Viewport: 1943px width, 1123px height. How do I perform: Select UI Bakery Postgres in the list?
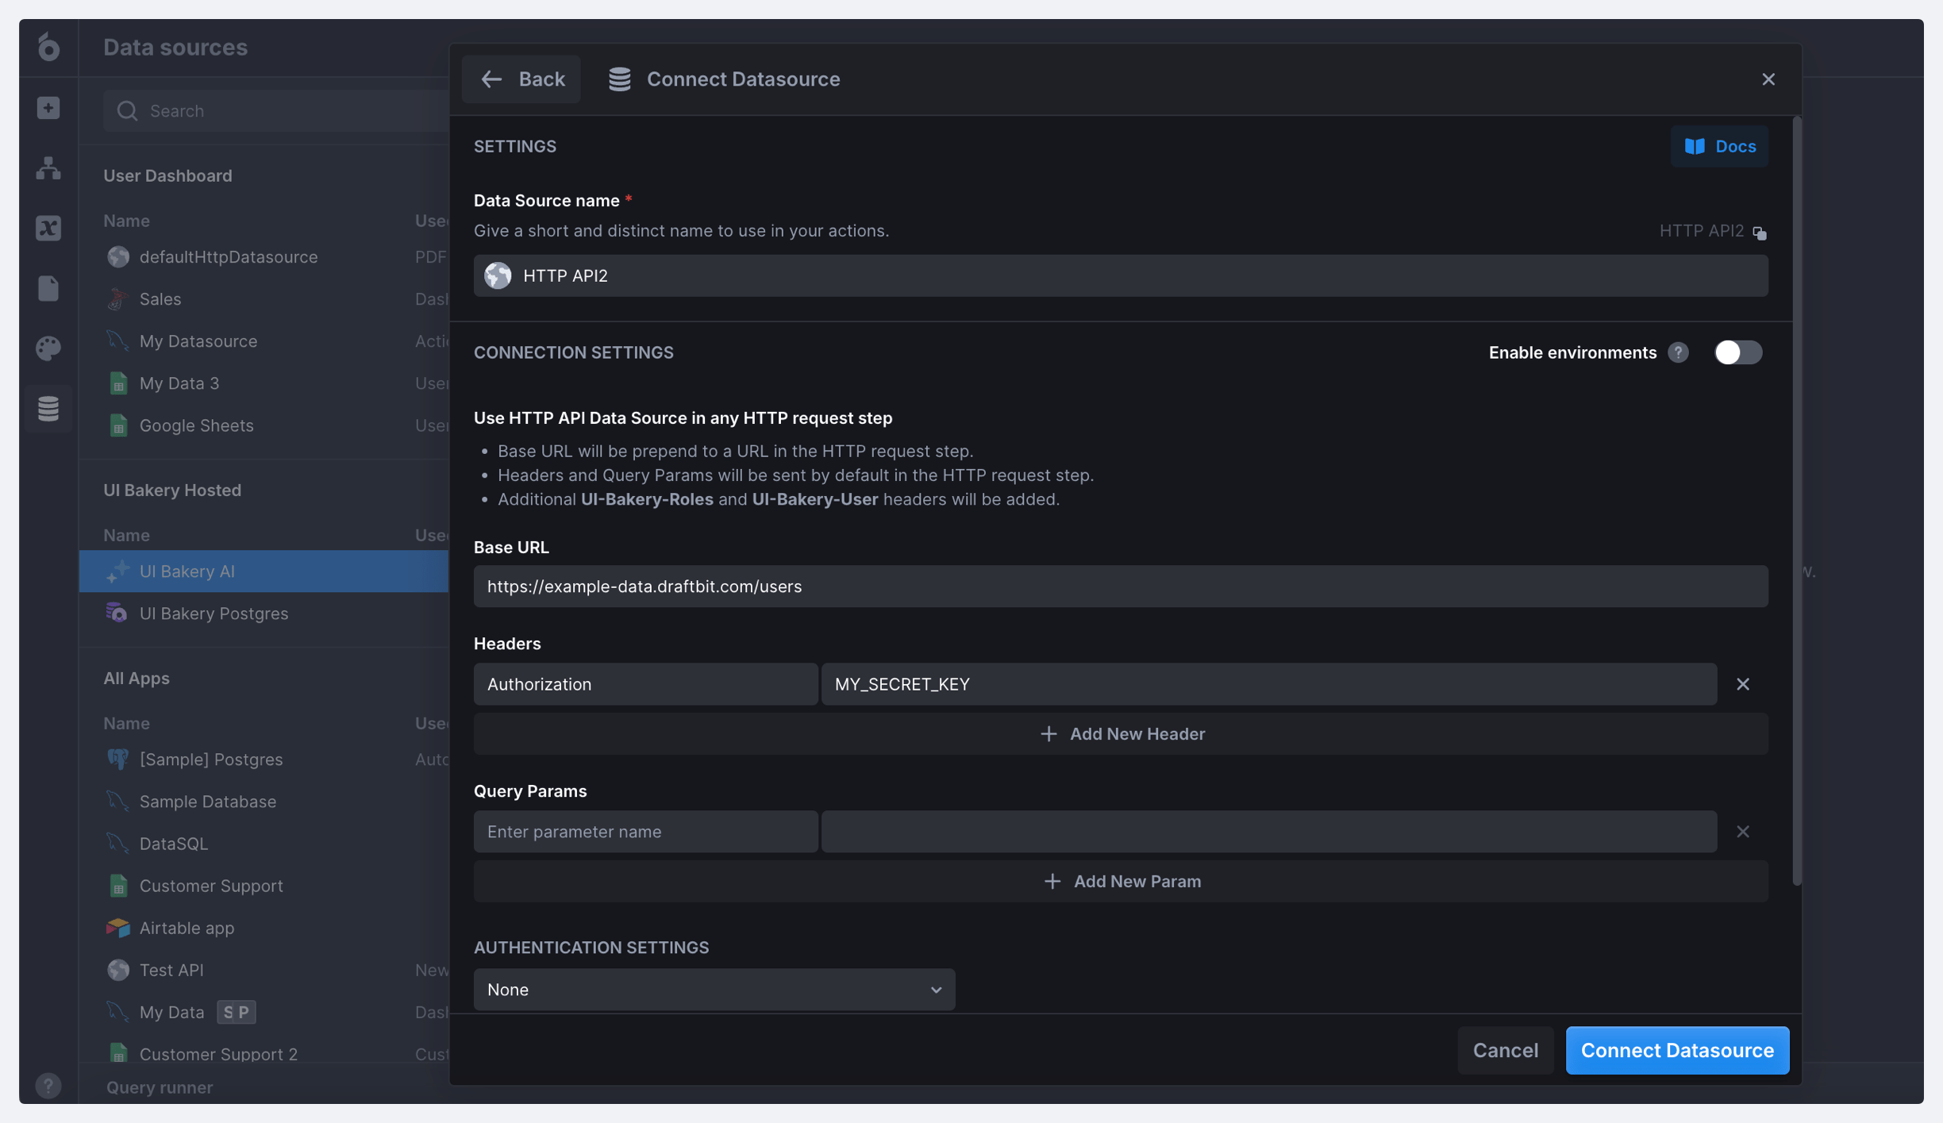214,613
